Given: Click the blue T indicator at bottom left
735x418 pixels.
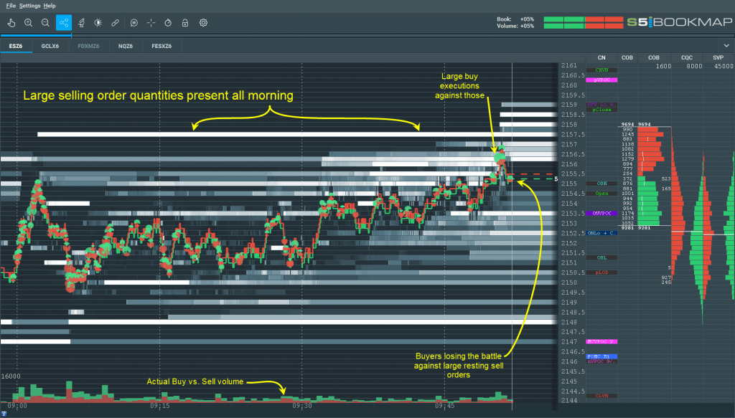Looking at the screenshot, I should coord(4,413).
